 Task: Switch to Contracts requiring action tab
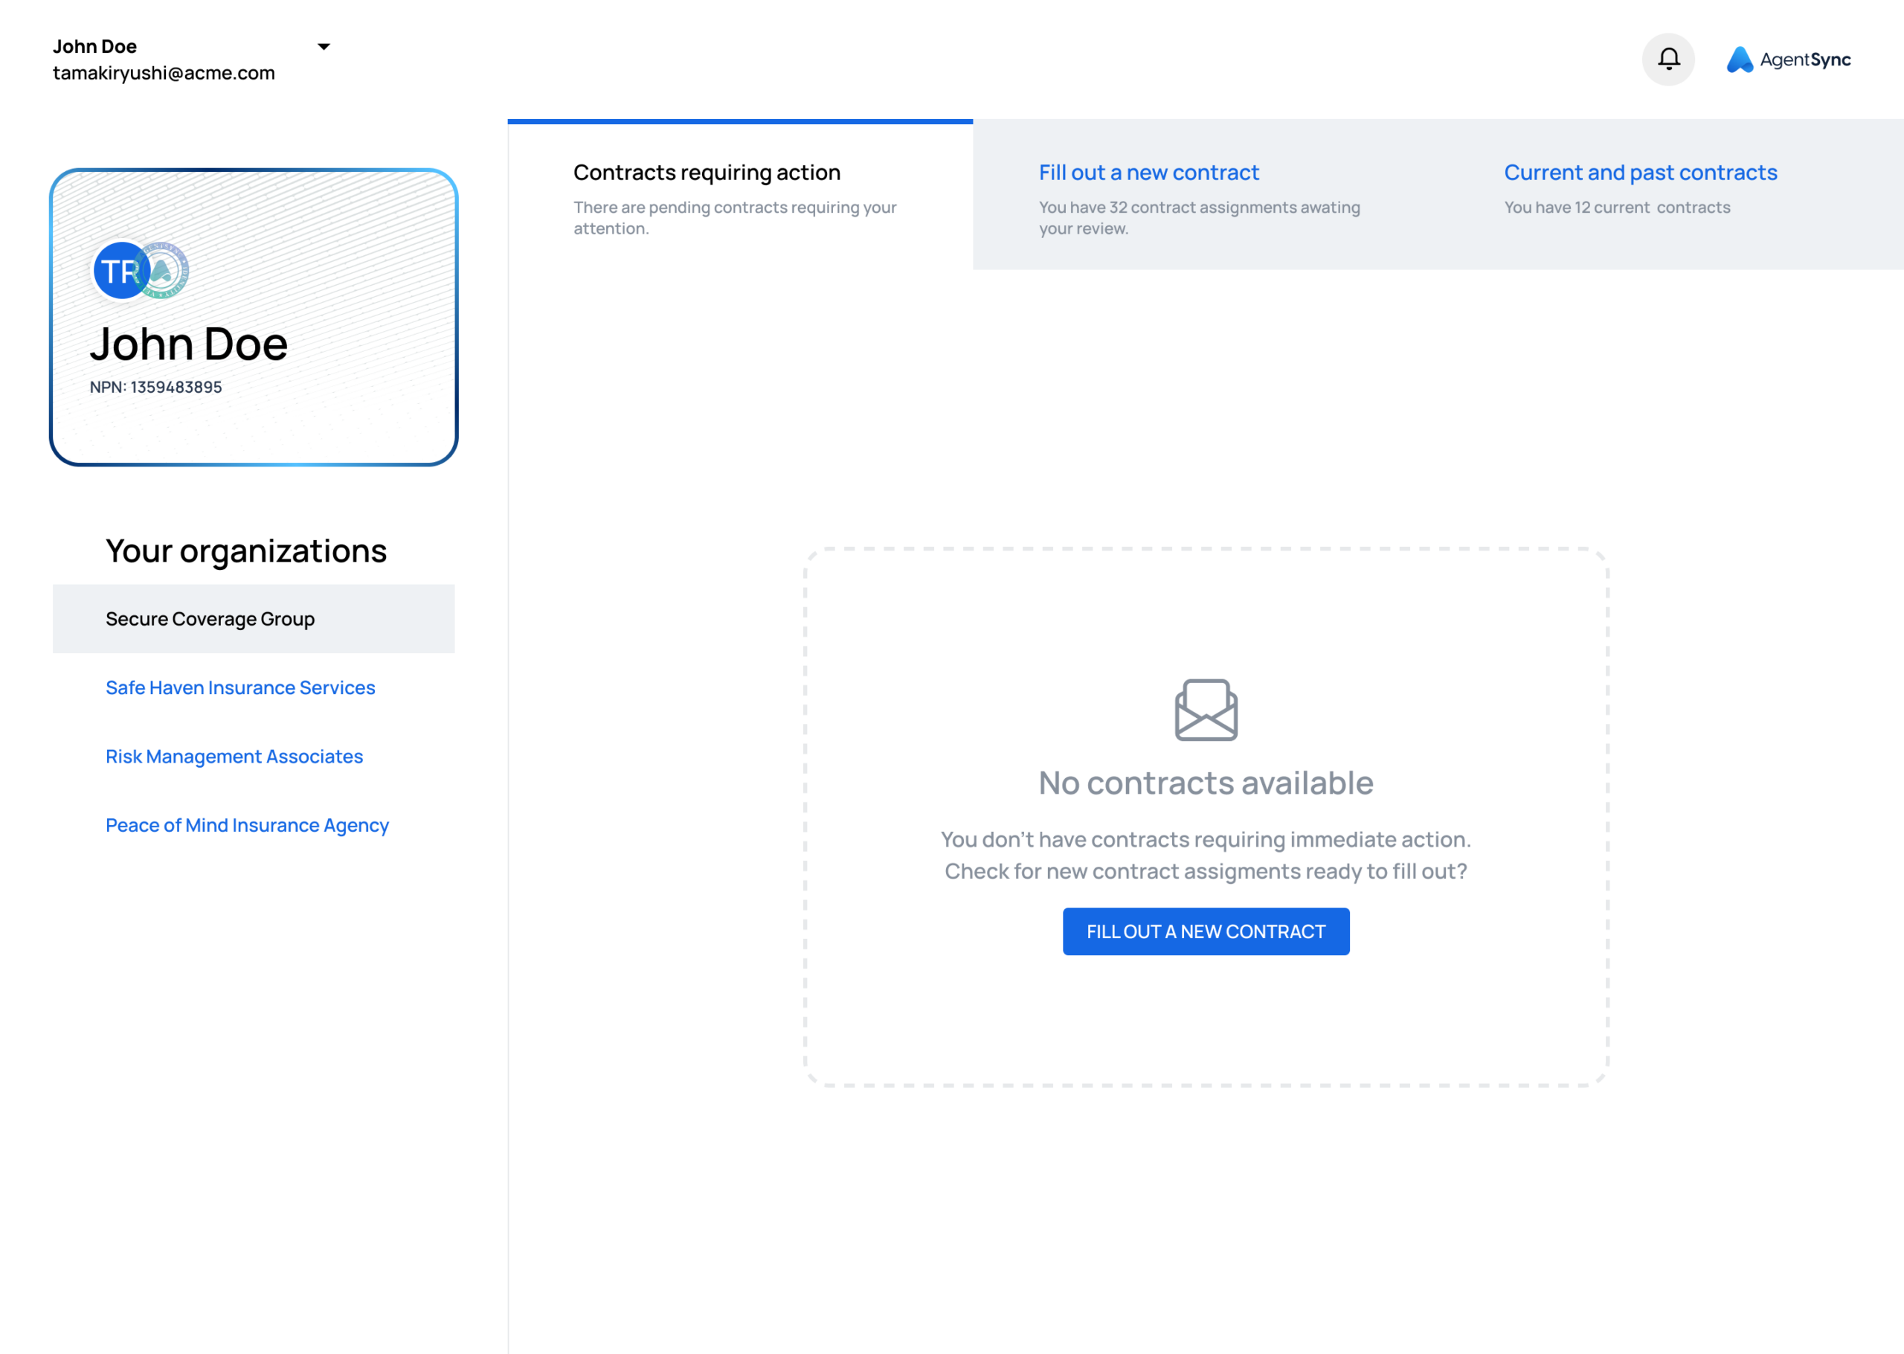tap(707, 173)
